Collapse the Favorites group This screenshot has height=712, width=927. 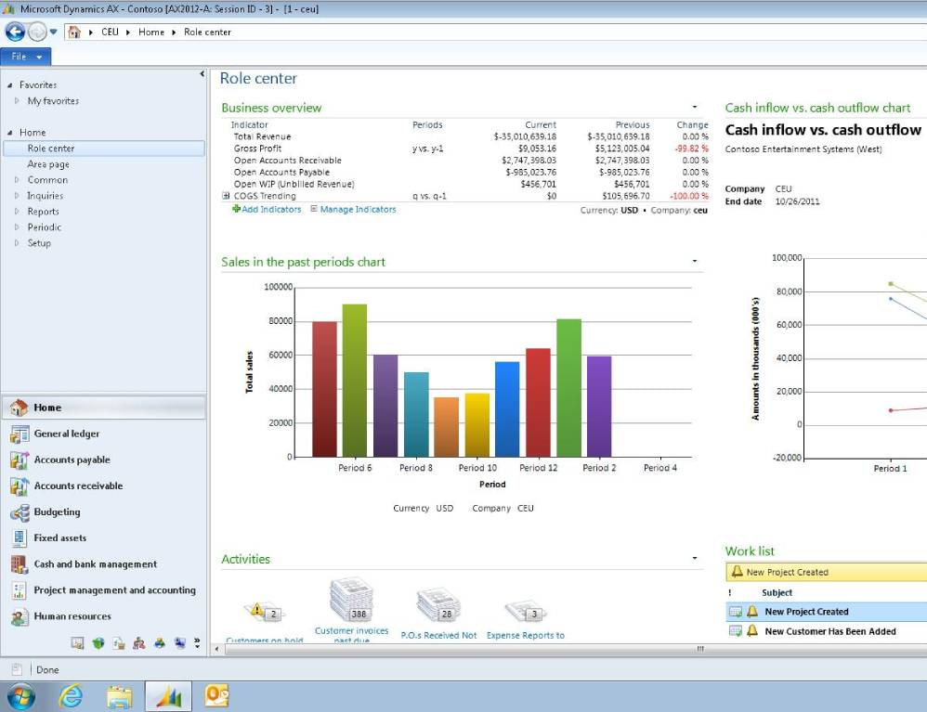(x=10, y=85)
